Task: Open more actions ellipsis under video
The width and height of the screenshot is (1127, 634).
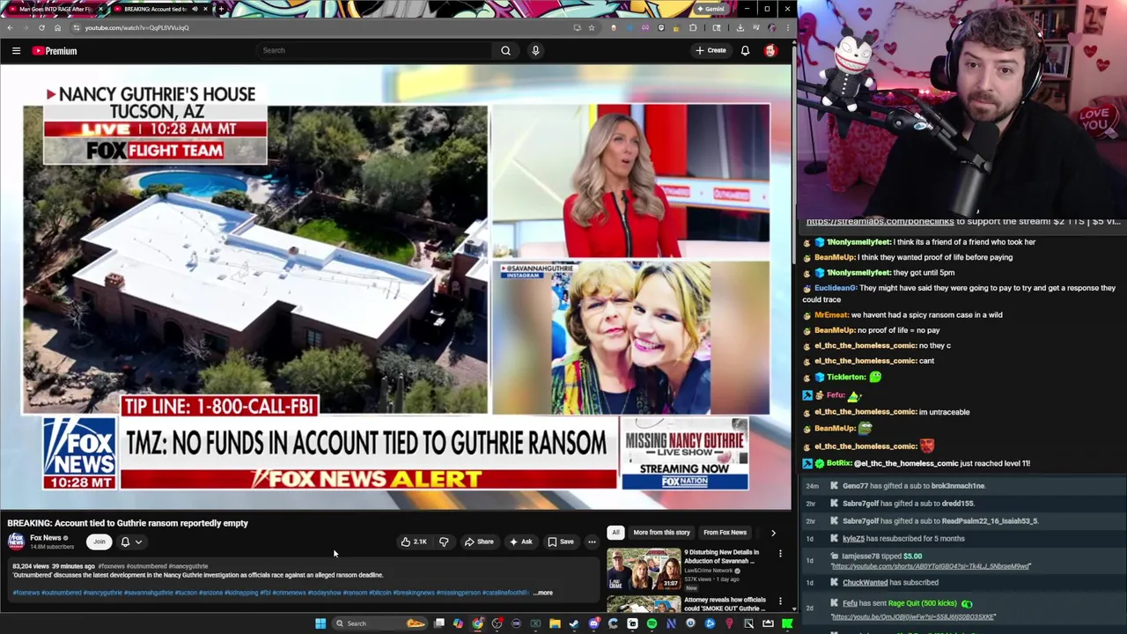Action: click(x=592, y=542)
